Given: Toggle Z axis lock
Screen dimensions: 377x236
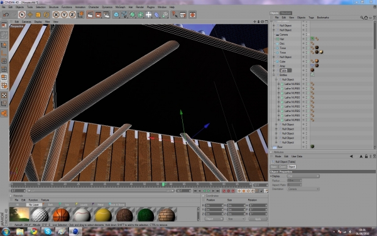Looking at the screenshot, I should pyautogui.click(x=72, y=14).
